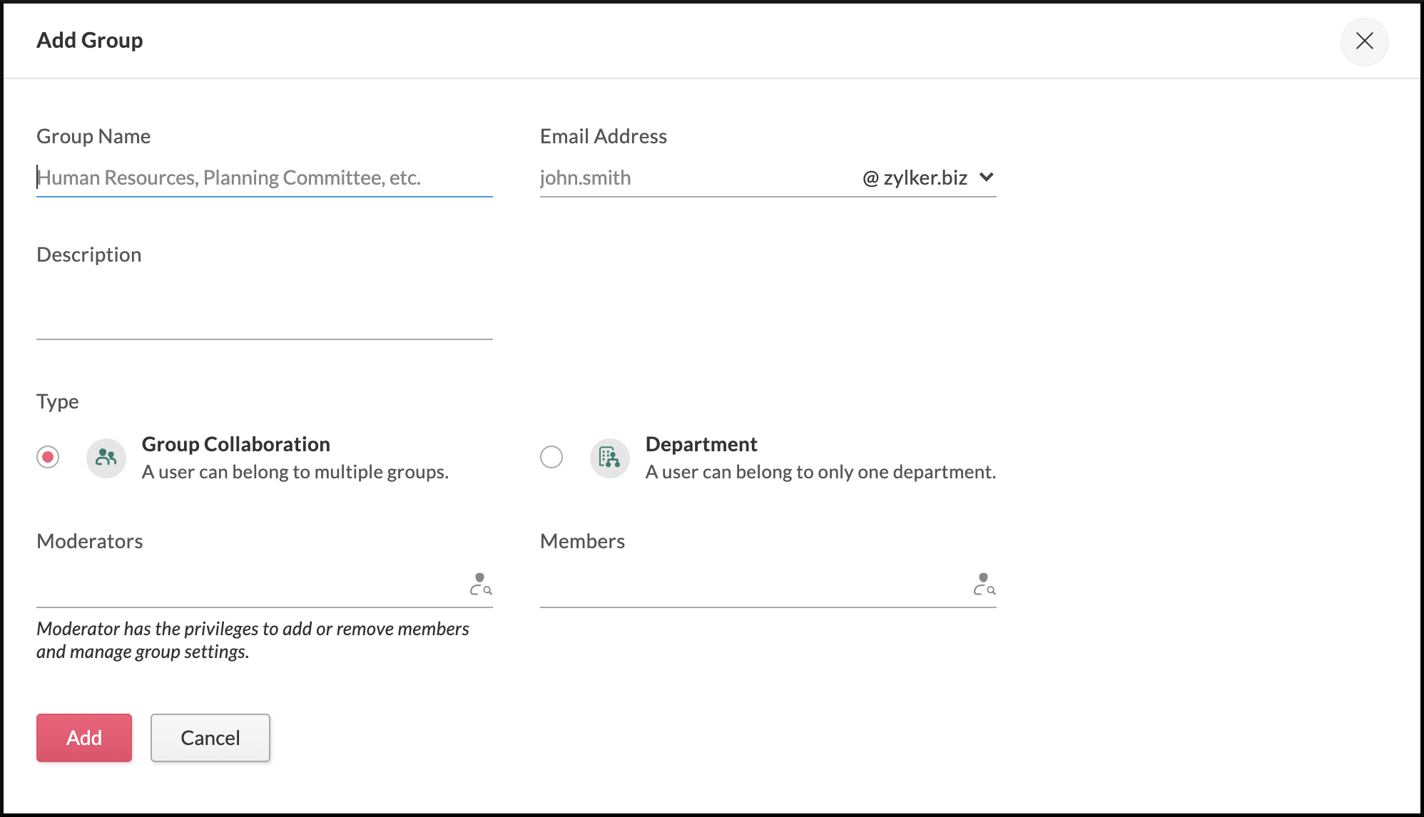Select the Group Collaboration radio button
The height and width of the screenshot is (817, 1424).
[x=48, y=457]
